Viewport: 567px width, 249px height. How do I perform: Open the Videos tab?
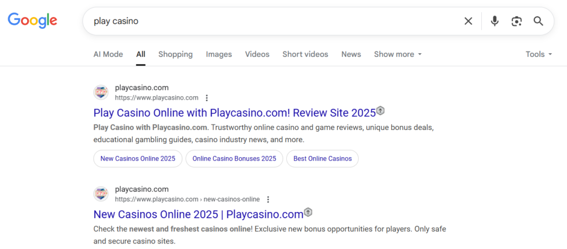point(257,54)
